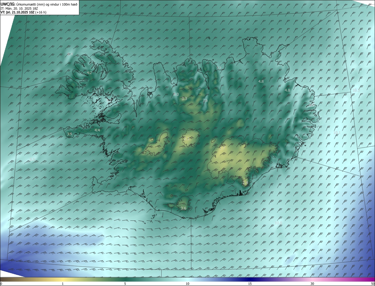Viewport: 375px width, 286px height.
Task: Click the 7.6 value label on the map
Action: [x=205, y=101]
